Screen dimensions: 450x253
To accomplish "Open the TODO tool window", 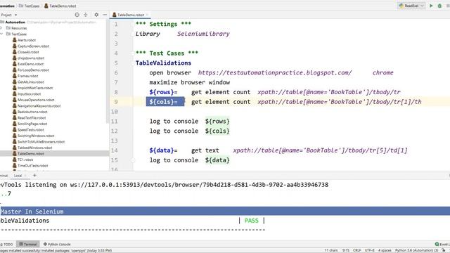I will [x=7, y=245].
